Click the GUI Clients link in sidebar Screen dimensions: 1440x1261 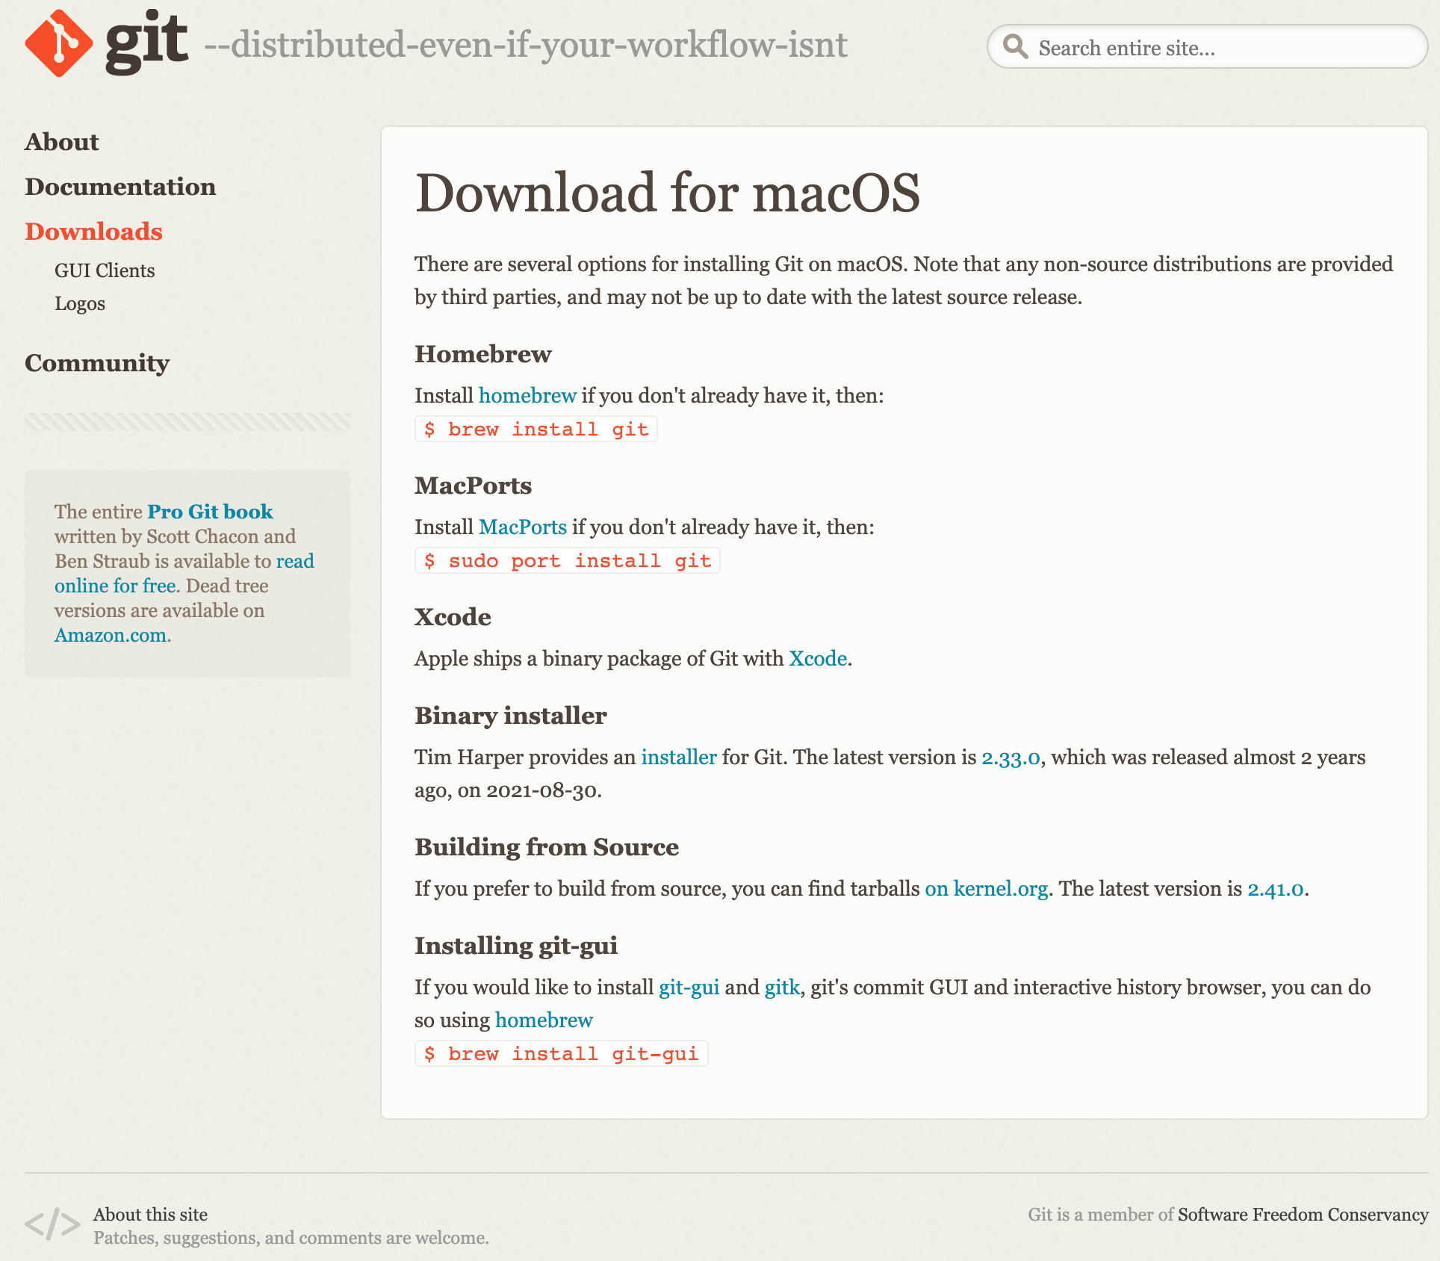click(104, 270)
